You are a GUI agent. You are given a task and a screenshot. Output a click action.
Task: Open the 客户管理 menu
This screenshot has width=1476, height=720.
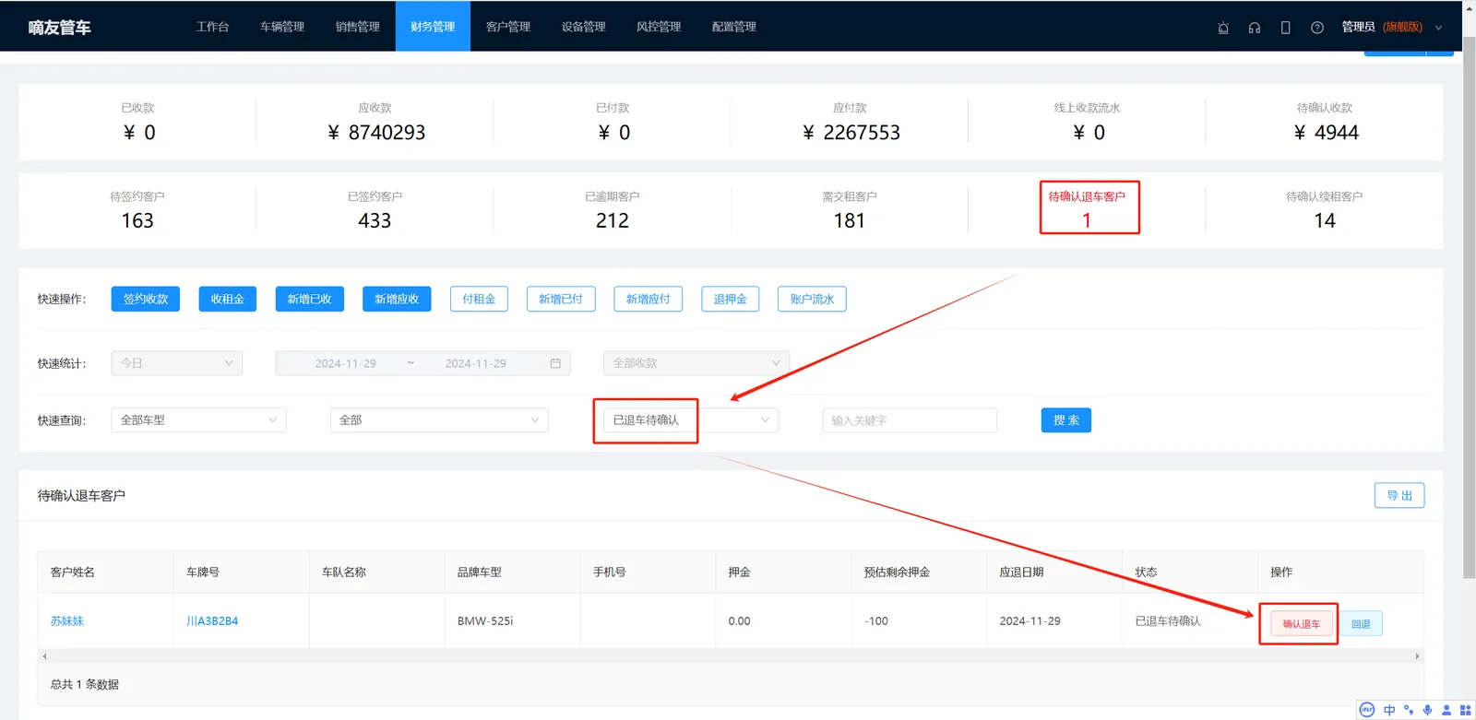508,27
